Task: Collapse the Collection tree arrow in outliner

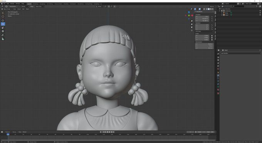Action: click(220, 11)
